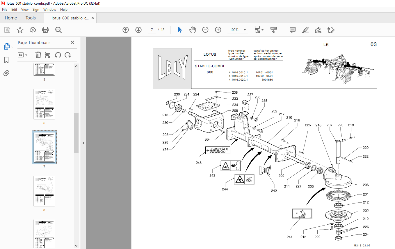Click the thumbnails panel scrollbar handle
Viewport: 395px width, 249px height.
76,133
